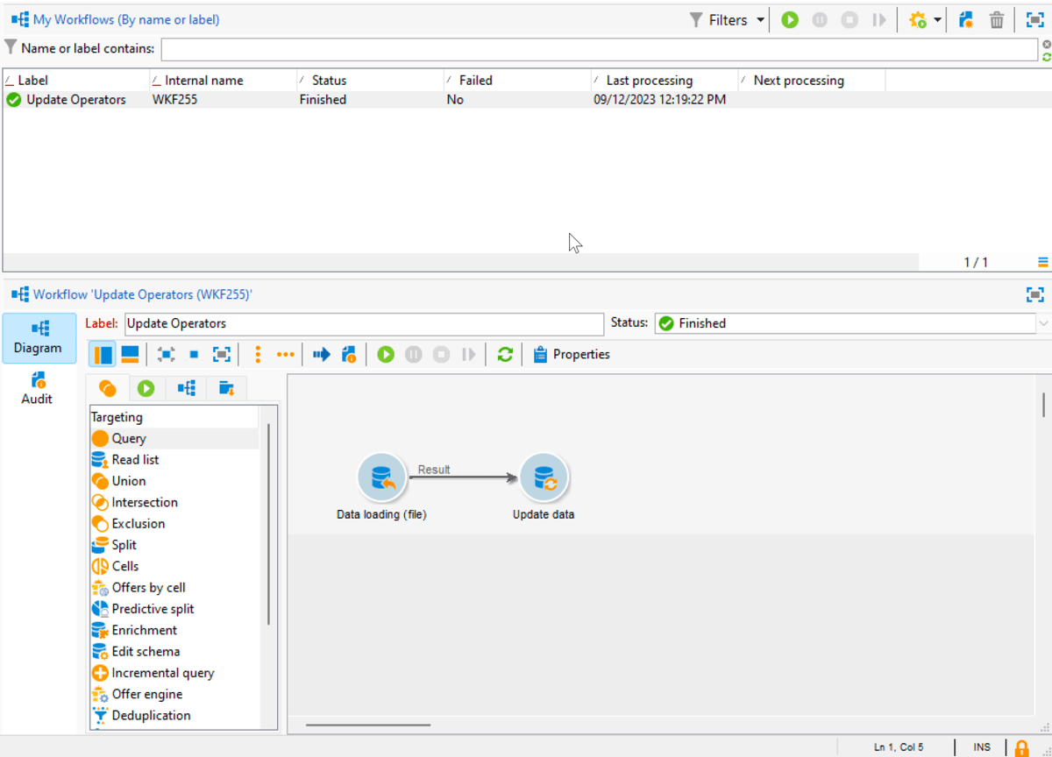The width and height of the screenshot is (1052, 757).
Task: Select the Enrichment activity
Action: click(x=175, y=630)
